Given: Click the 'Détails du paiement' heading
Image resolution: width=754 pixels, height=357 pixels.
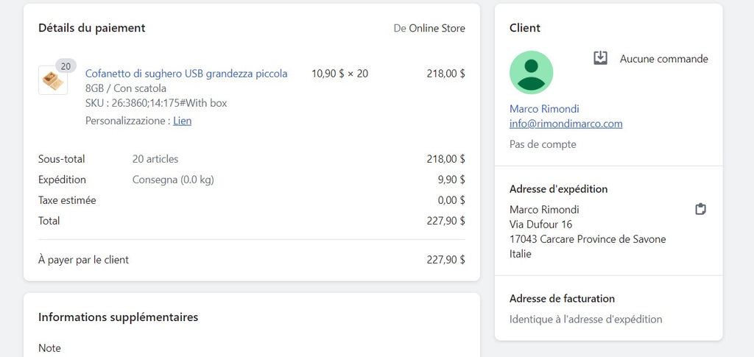Looking at the screenshot, I should [x=92, y=28].
